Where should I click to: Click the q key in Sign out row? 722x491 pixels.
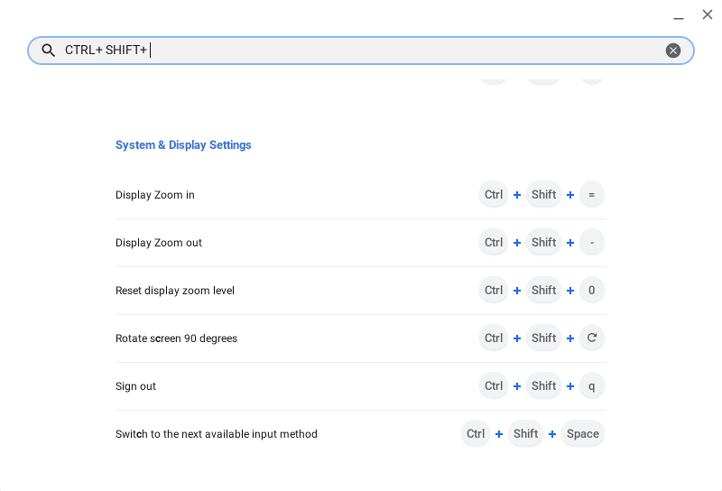pyautogui.click(x=592, y=385)
